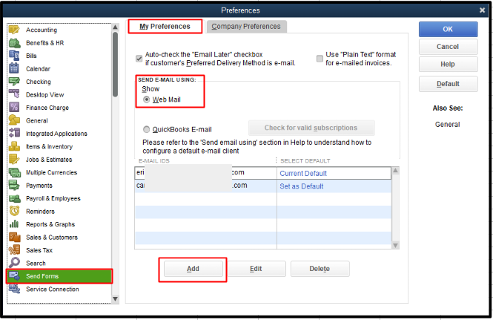Open General under Also See
Screen dimensions: 493x320
(448, 125)
